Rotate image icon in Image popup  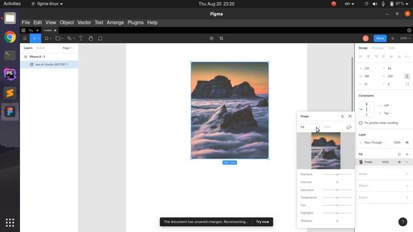348,127
